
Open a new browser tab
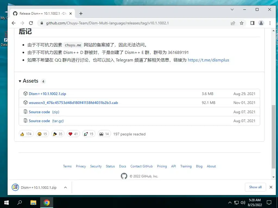pos(81,14)
